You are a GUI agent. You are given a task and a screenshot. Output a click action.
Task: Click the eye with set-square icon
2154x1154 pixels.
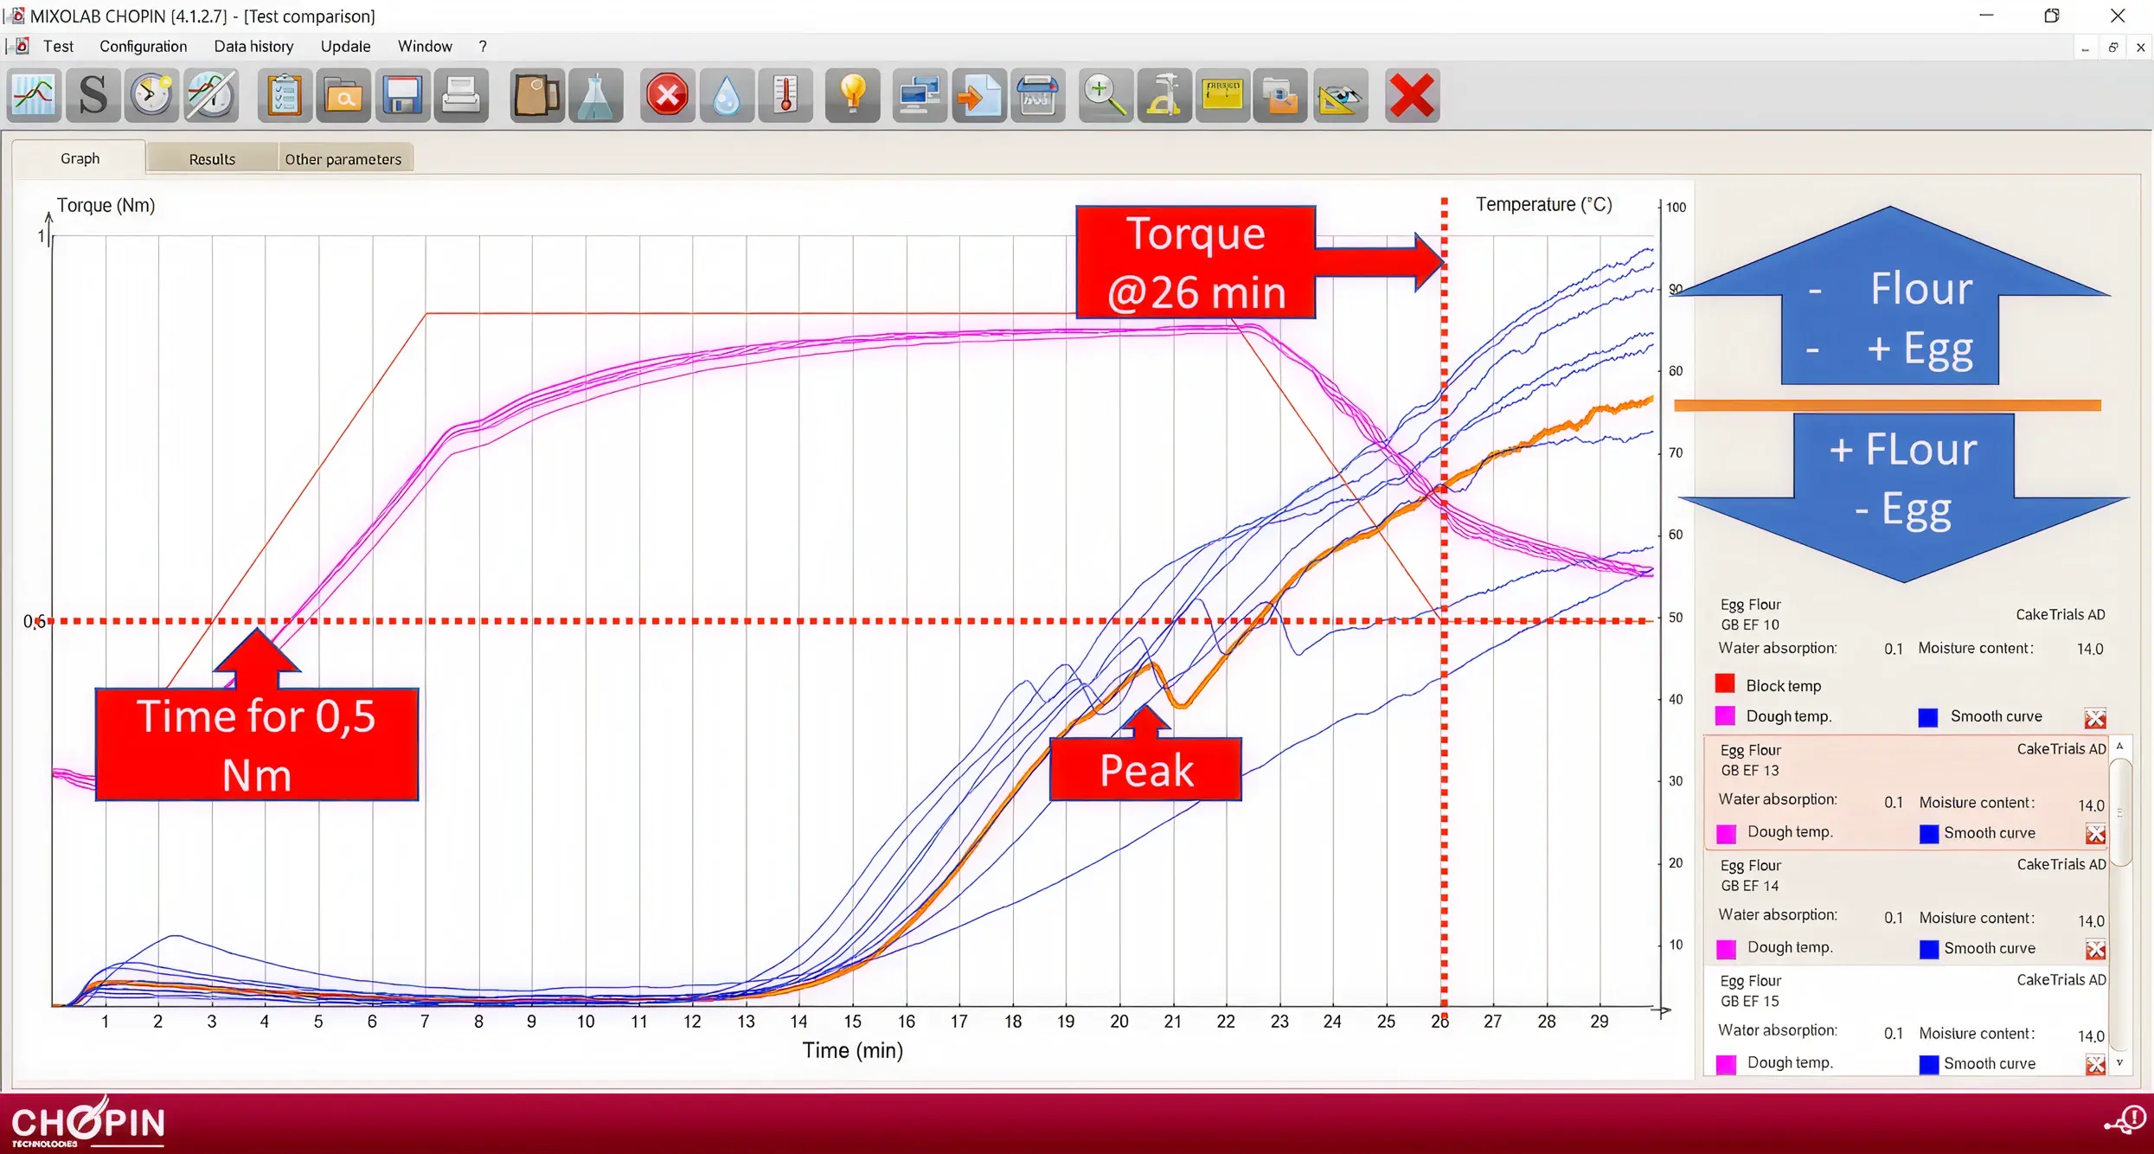click(x=1341, y=95)
